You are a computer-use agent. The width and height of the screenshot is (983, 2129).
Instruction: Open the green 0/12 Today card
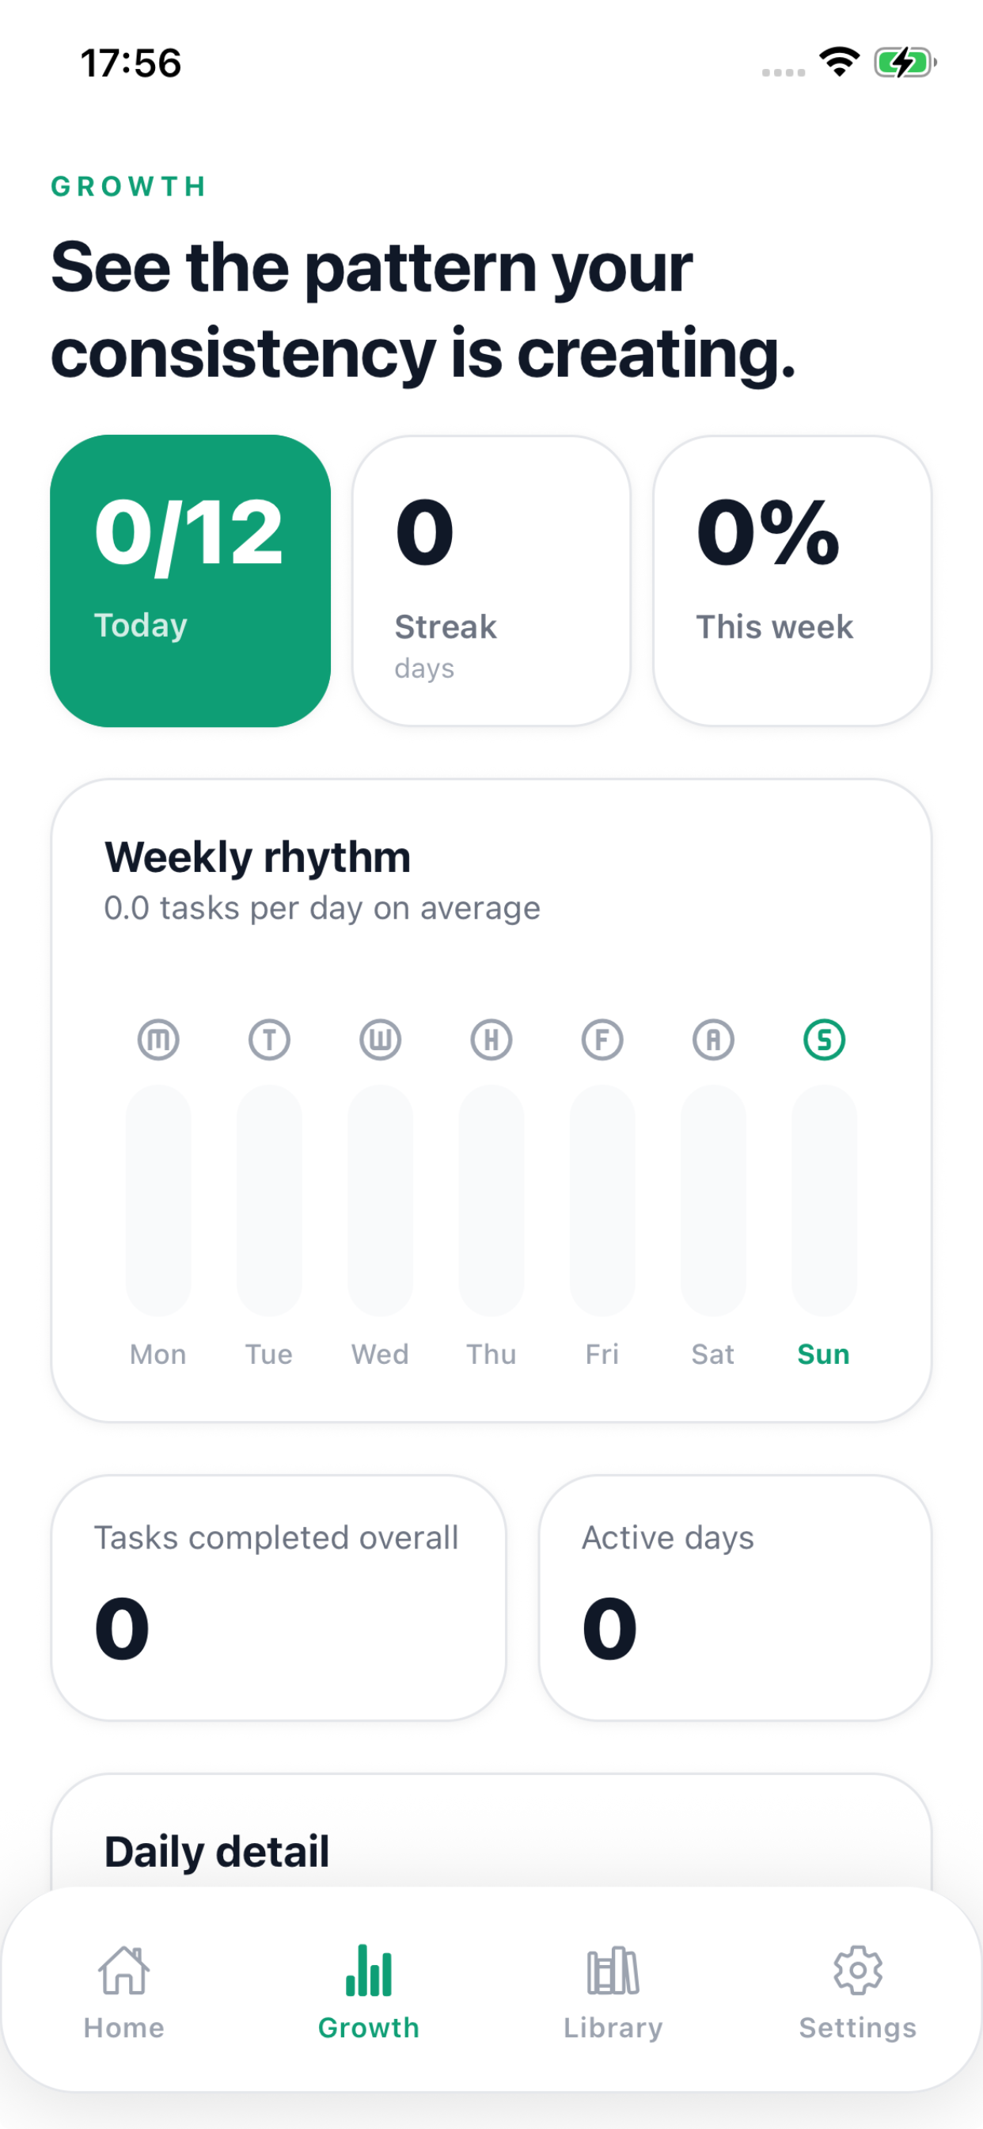190,581
